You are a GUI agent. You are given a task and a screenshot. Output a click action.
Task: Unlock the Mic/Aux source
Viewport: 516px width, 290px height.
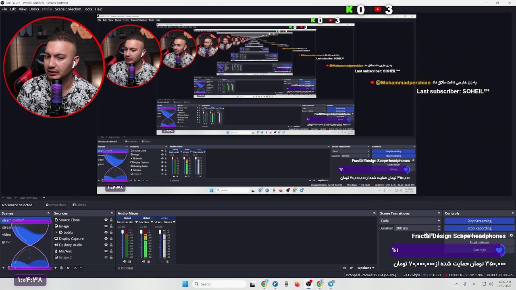point(111,251)
